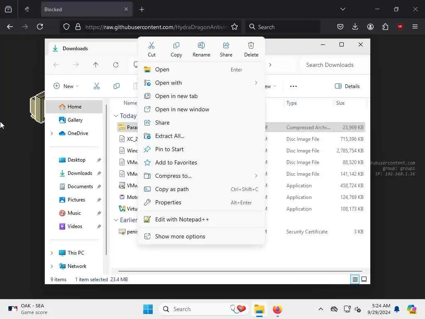Screen dimensions: 425x319
Task: Click the Windows Start button
Action: (148, 309)
